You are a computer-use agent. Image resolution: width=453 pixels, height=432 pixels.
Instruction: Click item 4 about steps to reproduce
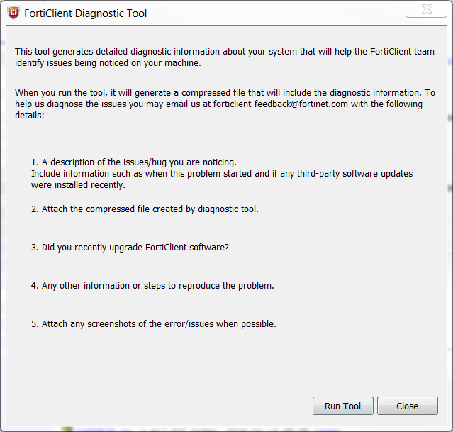pos(152,285)
